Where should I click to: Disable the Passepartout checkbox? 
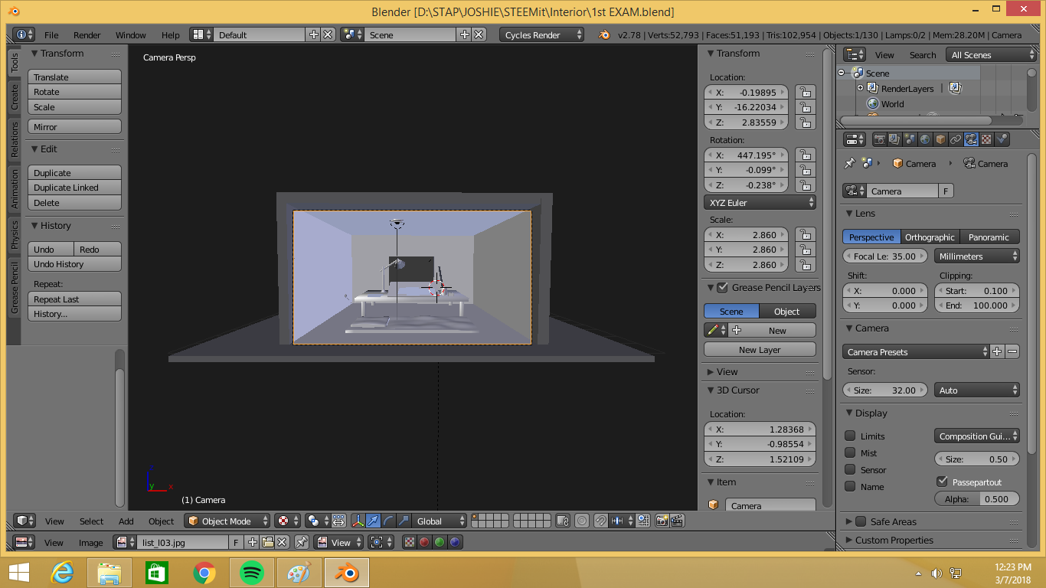coord(942,482)
